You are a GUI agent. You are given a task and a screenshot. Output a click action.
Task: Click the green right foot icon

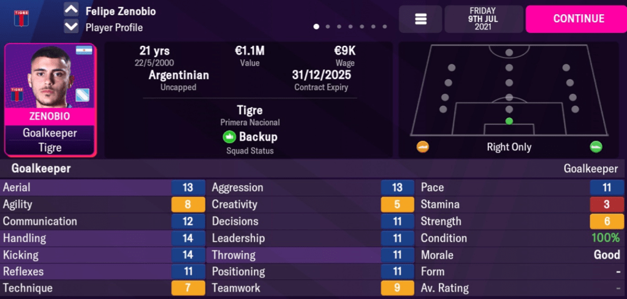click(596, 147)
